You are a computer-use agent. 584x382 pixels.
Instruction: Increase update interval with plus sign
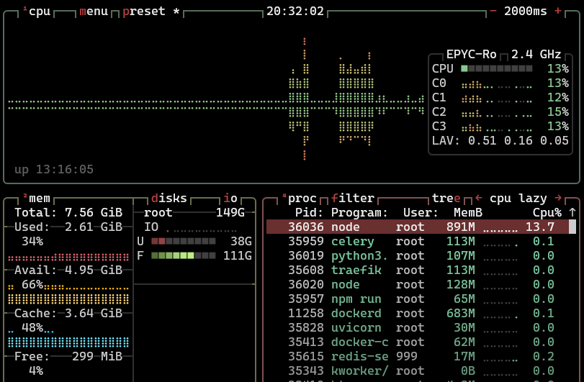[x=558, y=12]
